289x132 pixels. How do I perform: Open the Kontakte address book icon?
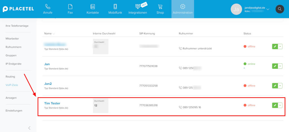coord(93,7)
